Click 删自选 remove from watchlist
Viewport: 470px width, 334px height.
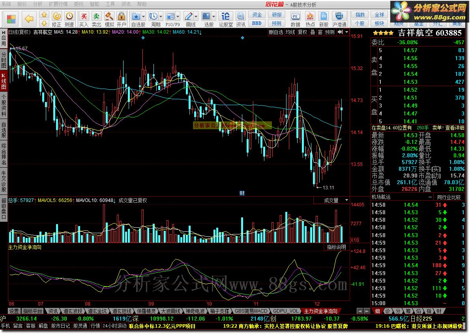[276, 32]
